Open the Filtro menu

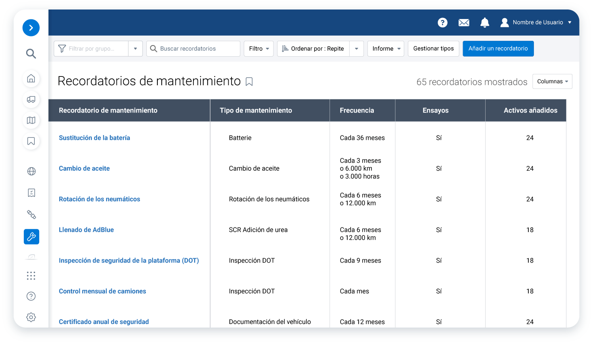258,48
